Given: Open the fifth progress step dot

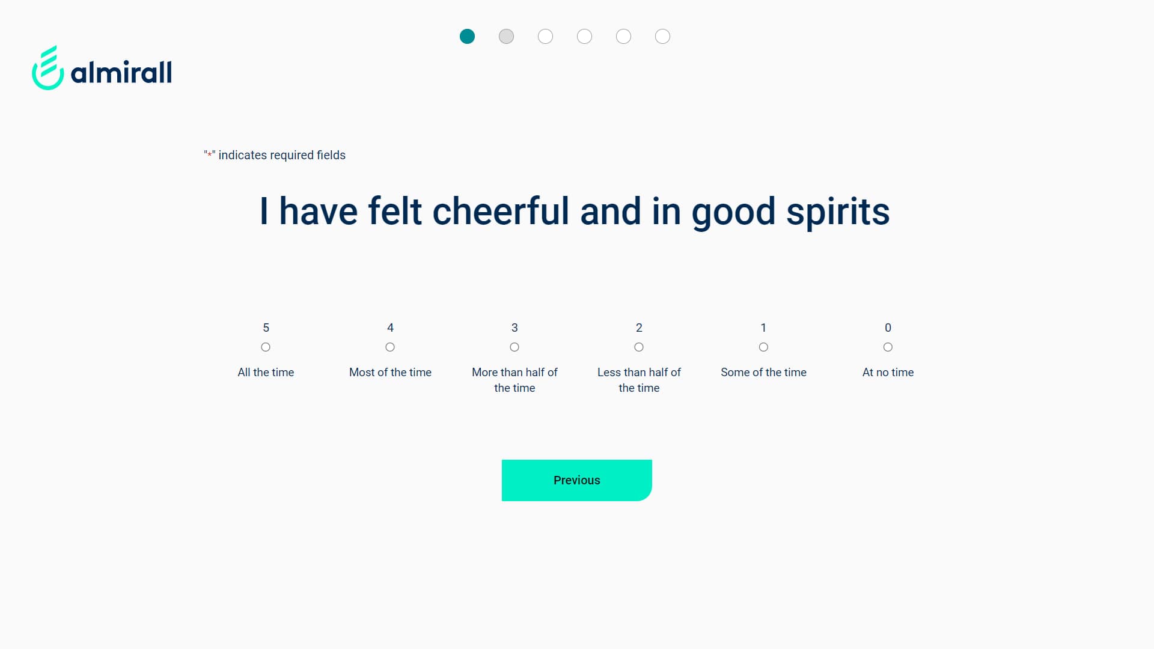Looking at the screenshot, I should [623, 37].
